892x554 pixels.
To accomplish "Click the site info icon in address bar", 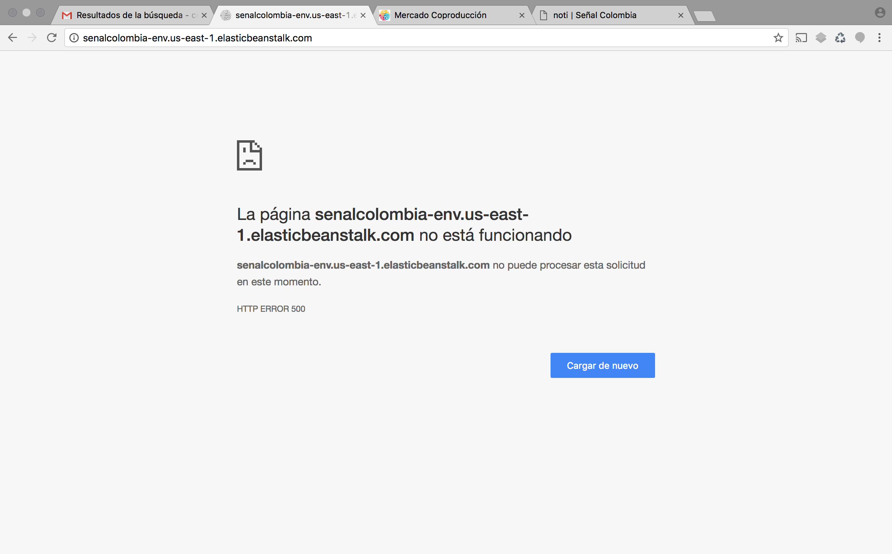I will pos(74,38).
